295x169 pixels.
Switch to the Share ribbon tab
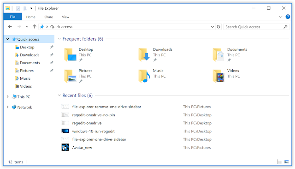[x=48, y=17]
